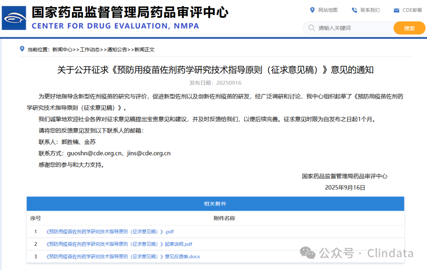This screenshot has width=427, height=270.
Task: Click CENTER FOR DRUG EVALUATION, NMPA text
Action: pos(115,26)
